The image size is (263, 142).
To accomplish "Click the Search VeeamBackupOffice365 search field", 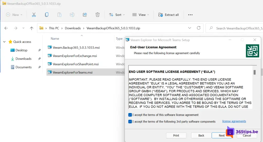I will coord(235,28).
